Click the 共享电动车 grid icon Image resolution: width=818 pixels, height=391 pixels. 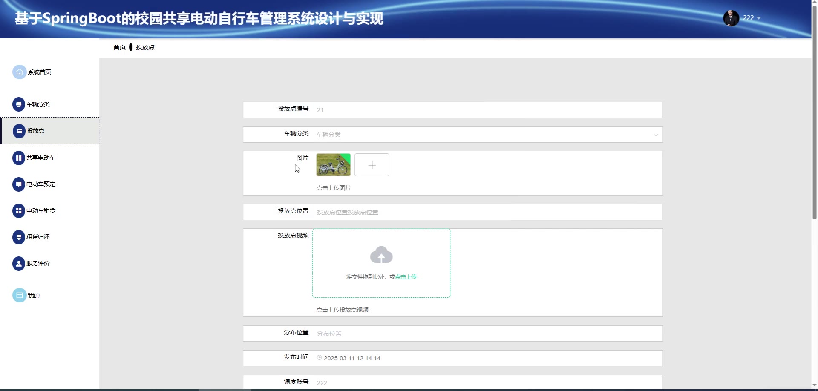[19, 158]
